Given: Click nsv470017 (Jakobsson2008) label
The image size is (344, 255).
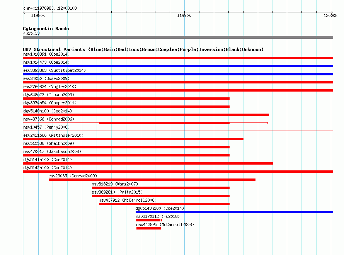Looking at the screenshot, I should click(x=52, y=151).
